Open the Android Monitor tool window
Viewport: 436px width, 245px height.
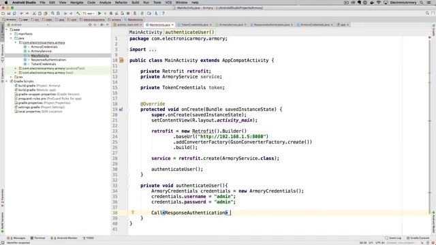tap(64, 238)
